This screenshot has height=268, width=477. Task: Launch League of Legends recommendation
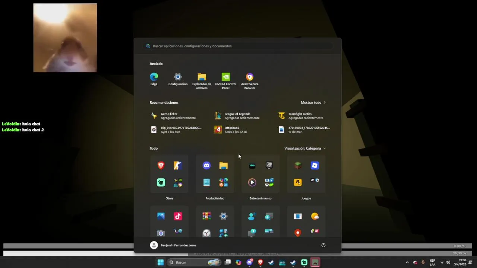[x=237, y=116]
